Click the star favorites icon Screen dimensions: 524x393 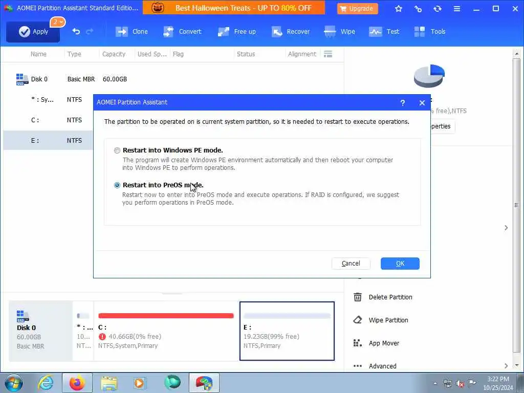[398, 9]
